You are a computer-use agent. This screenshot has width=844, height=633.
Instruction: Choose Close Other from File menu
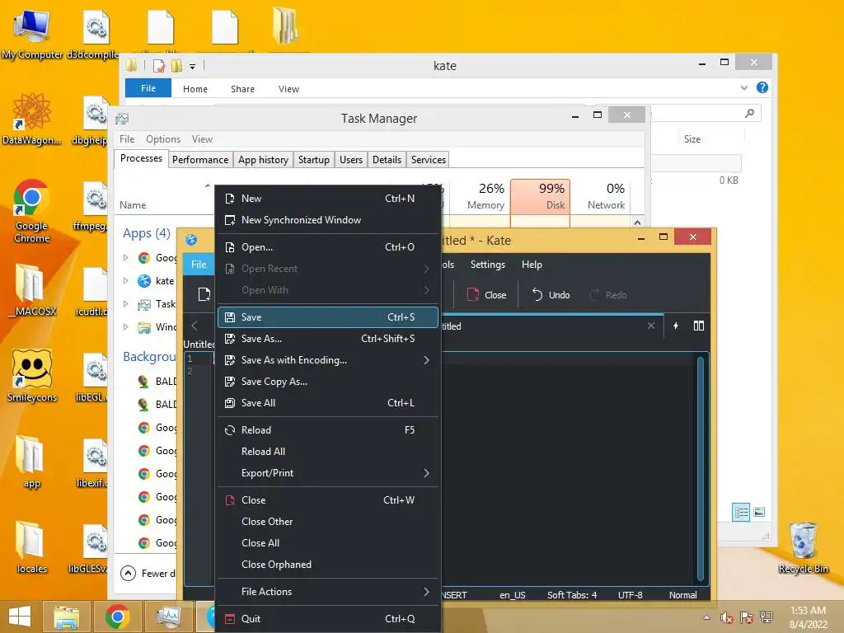tap(328, 522)
